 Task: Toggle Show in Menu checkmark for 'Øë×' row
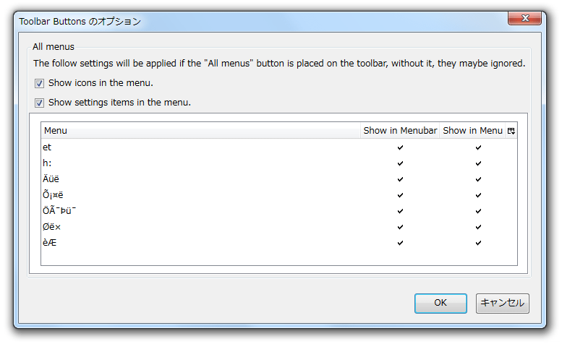click(x=478, y=227)
